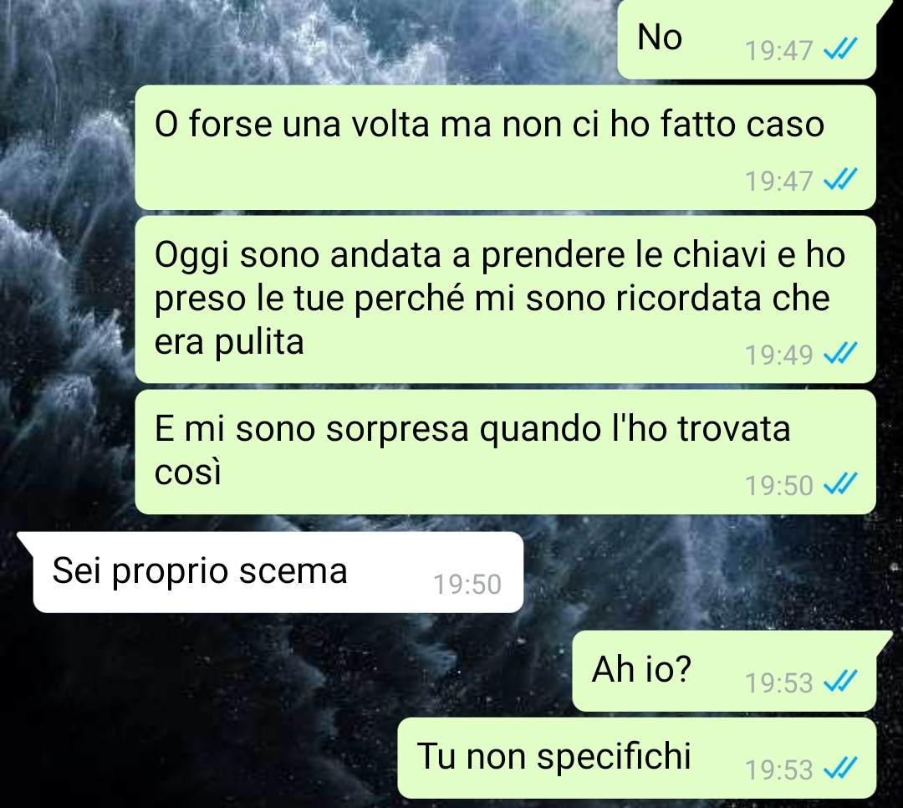Tap the 19:50 timestamp on 'Sei proprio scema'

[467, 585]
